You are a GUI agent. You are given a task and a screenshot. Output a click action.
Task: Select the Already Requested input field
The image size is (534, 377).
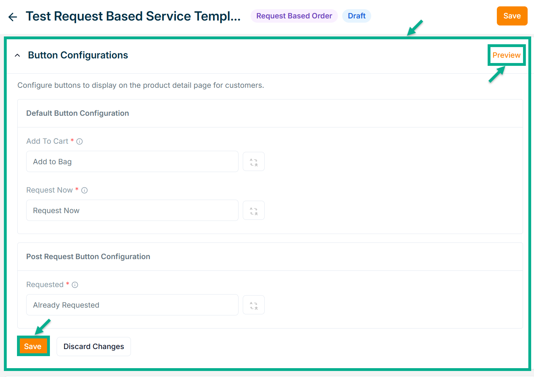click(x=132, y=305)
